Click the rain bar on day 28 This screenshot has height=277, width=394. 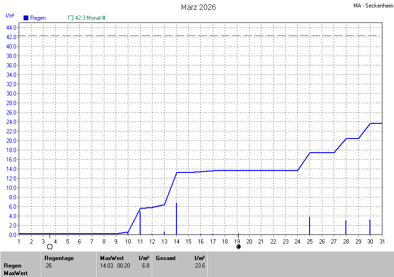click(x=346, y=227)
